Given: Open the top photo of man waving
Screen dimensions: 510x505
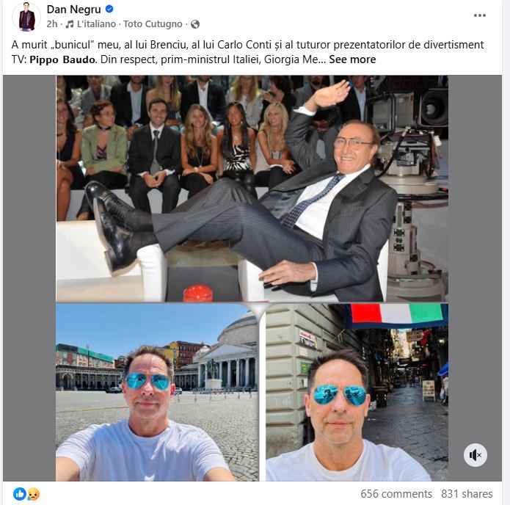Looking at the screenshot, I should pyautogui.click(x=252, y=189).
